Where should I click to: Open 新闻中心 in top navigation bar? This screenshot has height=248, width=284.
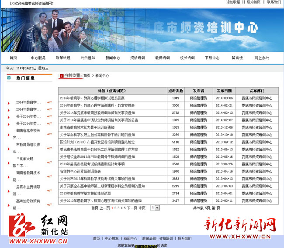[x=113, y=58]
